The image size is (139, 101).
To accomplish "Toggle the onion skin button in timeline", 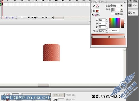I will pyautogui.click(x=6, y=18).
